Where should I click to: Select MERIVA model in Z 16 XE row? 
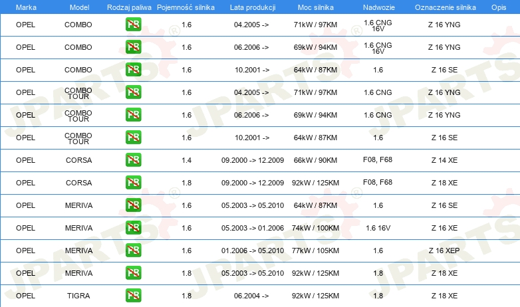(x=79, y=228)
